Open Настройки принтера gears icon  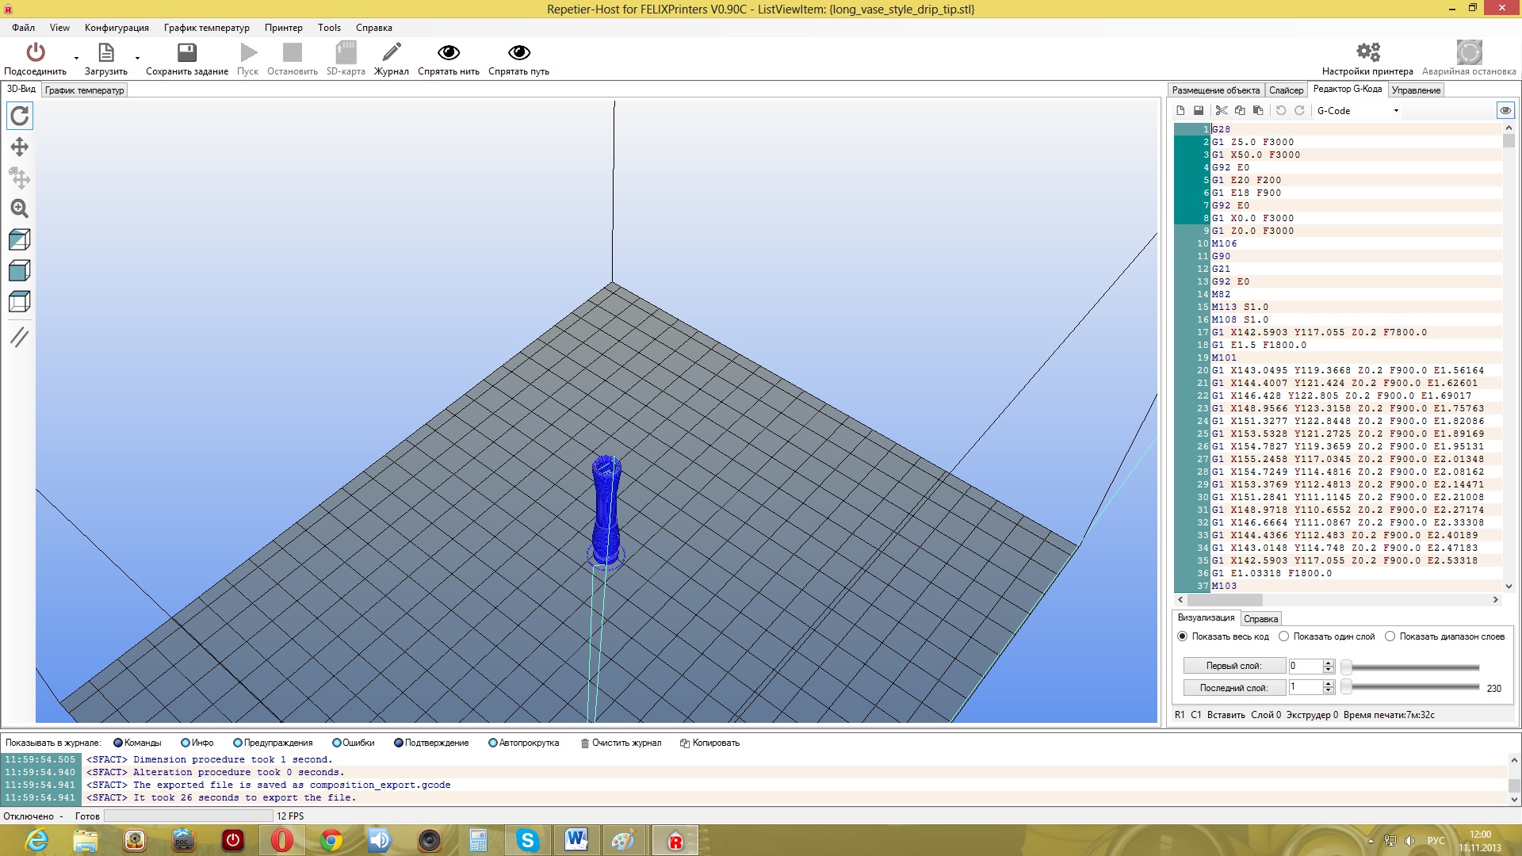1368,52
